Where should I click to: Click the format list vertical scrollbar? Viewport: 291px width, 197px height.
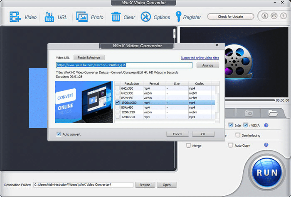tap(217, 102)
